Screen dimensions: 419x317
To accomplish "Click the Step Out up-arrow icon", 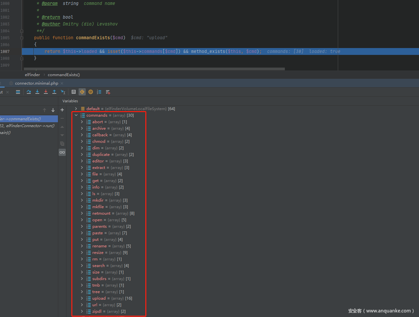I will coord(54,92).
